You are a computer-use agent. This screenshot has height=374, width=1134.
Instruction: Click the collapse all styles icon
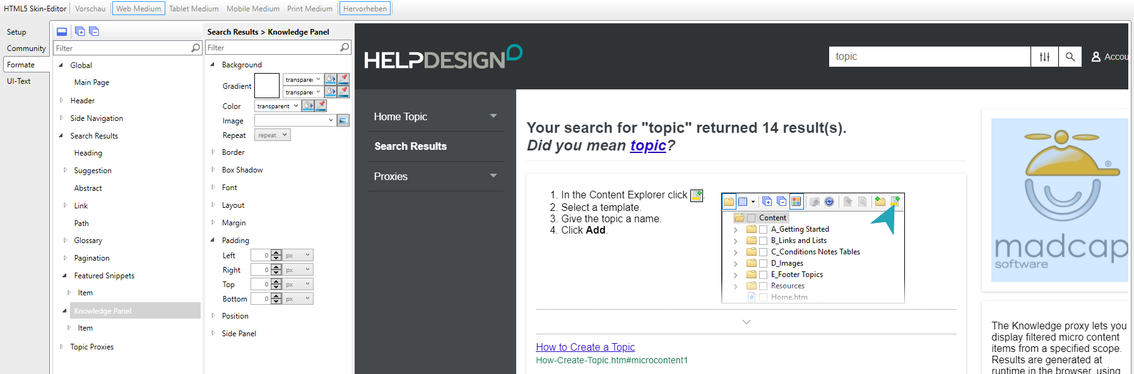[94, 31]
